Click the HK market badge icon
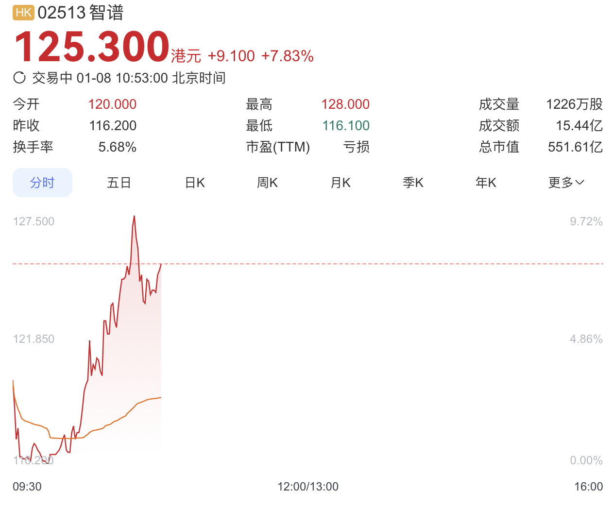613x507 pixels. (23, 13)
